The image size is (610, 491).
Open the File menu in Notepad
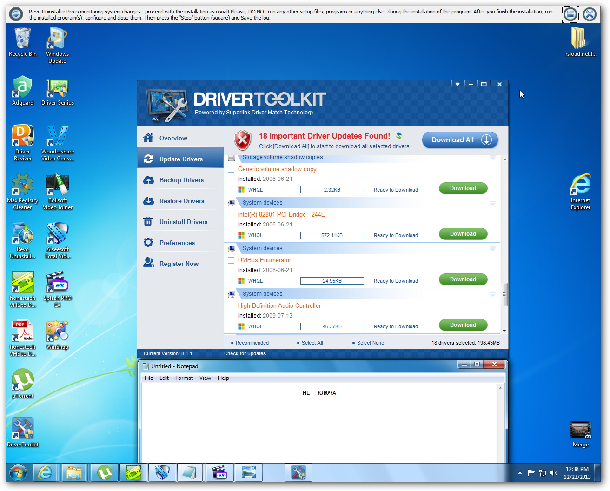149,378
